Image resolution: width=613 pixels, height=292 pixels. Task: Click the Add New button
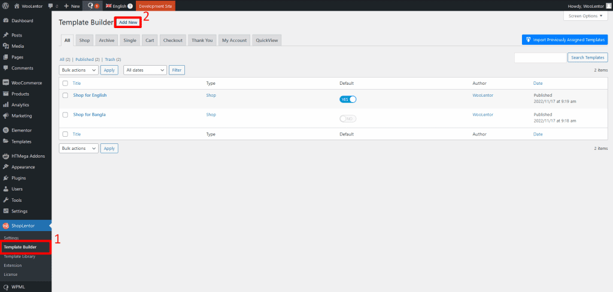point(128,22)
